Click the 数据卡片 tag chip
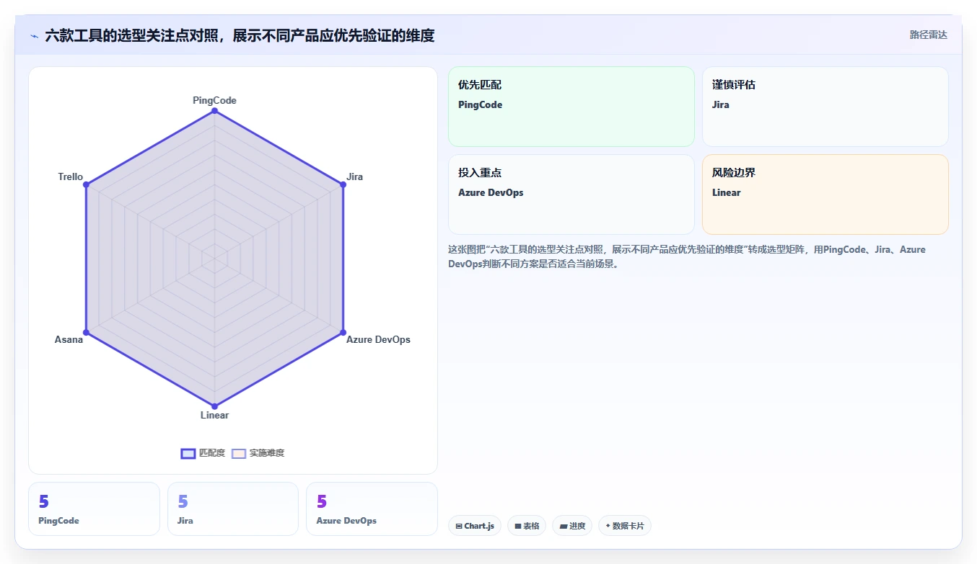Image resolution: width=977 pixels, height=564 pixels. [x=625, y=526]
